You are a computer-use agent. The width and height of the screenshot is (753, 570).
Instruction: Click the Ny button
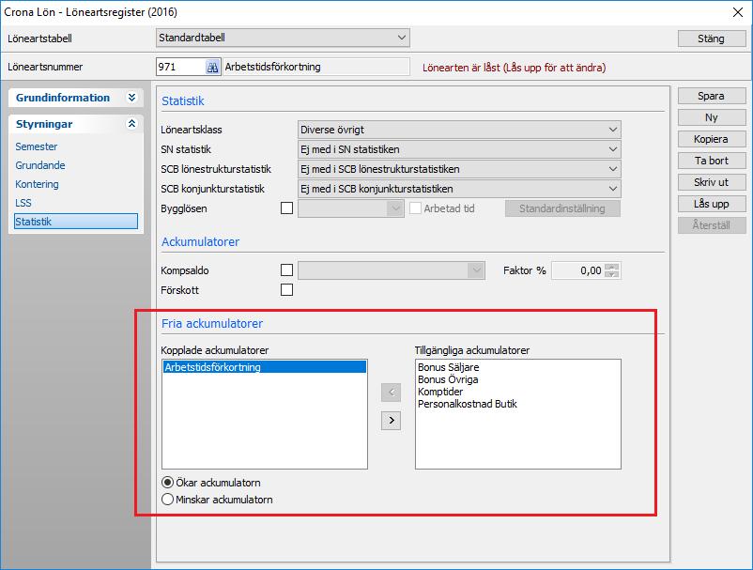(x=712, y=117)
